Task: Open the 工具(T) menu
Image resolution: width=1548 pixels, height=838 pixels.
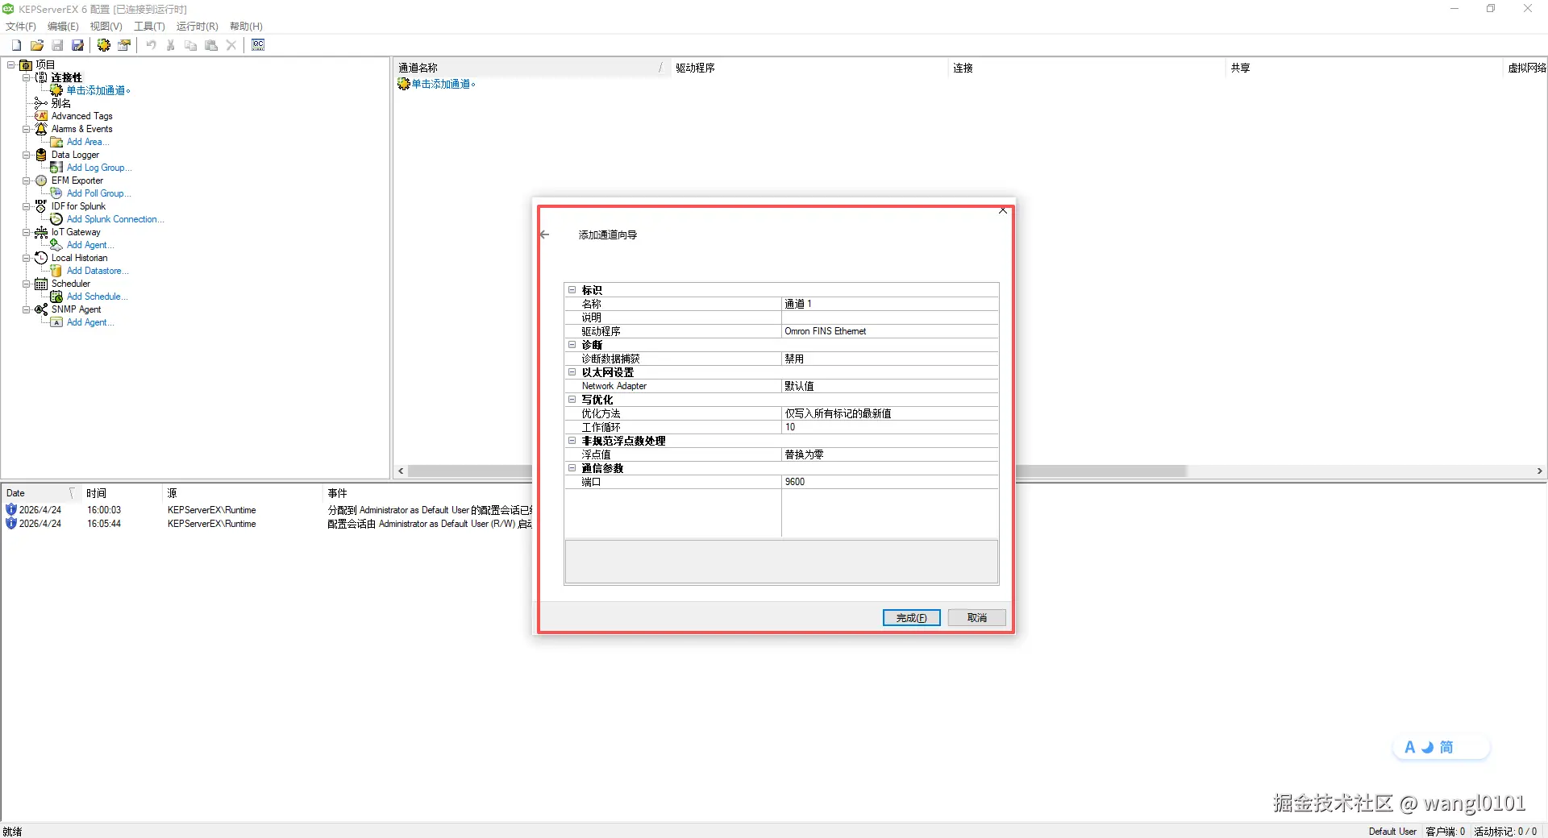Action: coord(149,27)
